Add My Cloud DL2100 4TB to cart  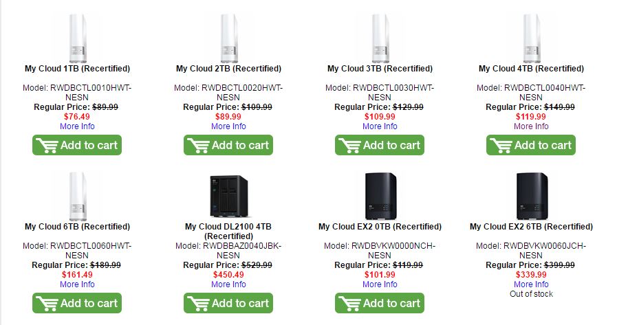pos(228,303)
